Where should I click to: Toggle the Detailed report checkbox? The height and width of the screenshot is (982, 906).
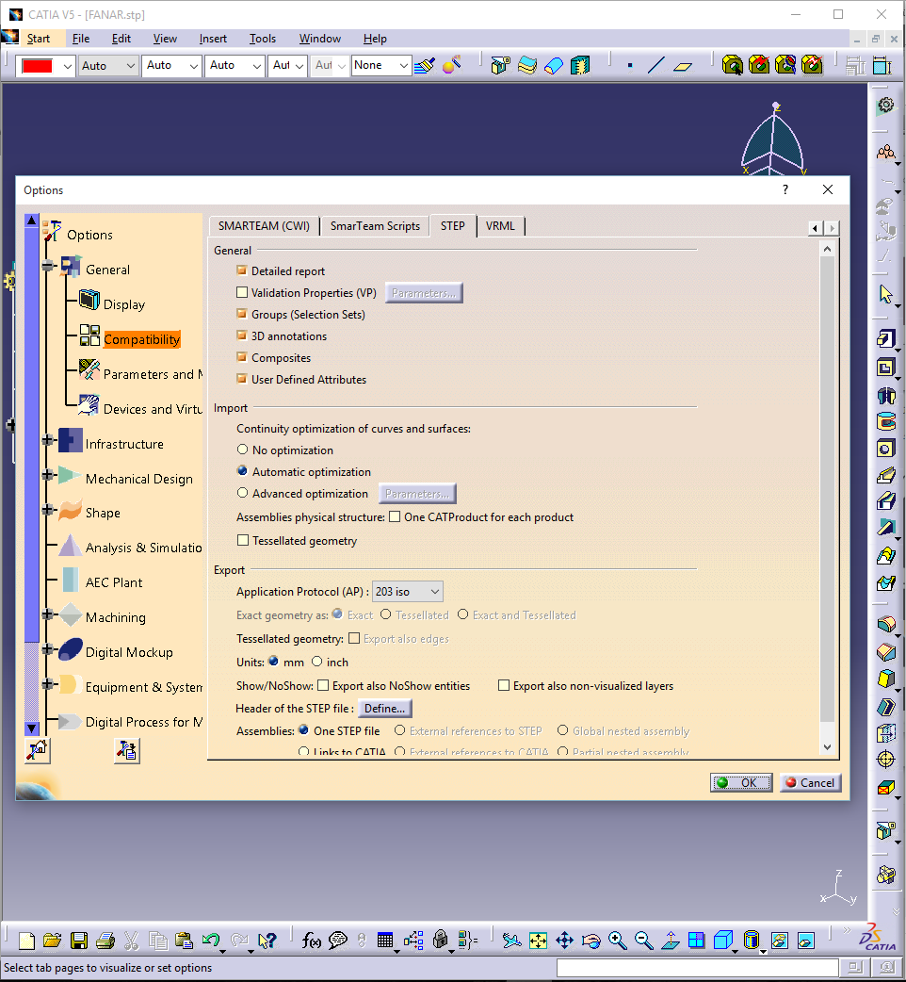242,270
